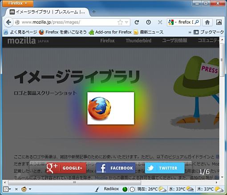The height and width of the screenshot is (195, 227).
Task: Click the 現在: 26°C weather entry
Action: click(151, 189)
